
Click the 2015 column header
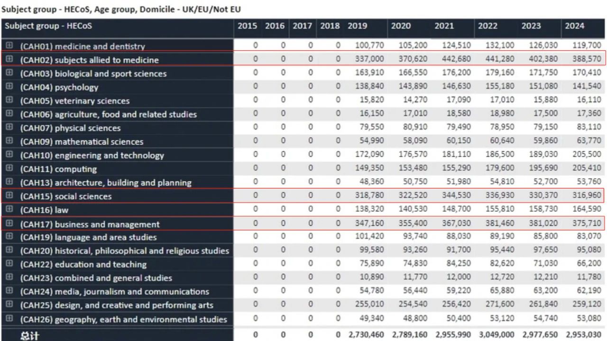point(247,26)
